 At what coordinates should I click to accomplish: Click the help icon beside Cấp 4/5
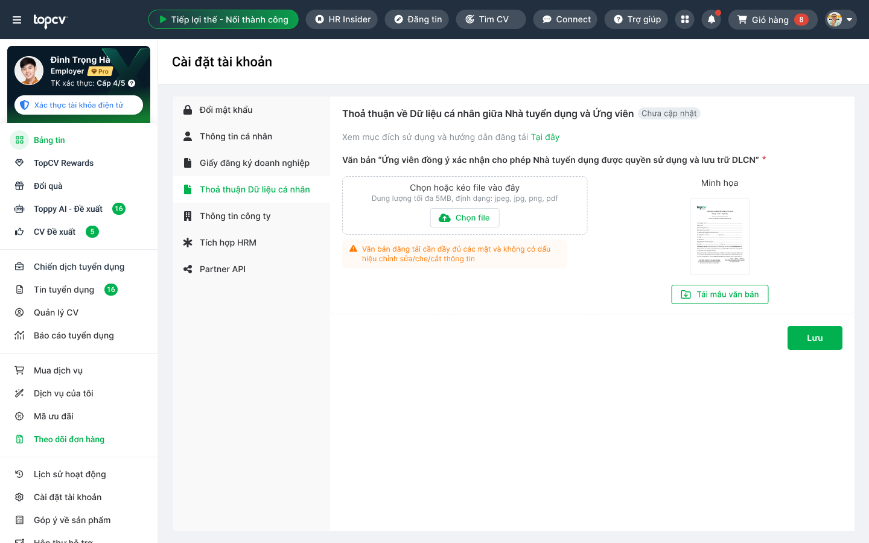click(132, 83)
